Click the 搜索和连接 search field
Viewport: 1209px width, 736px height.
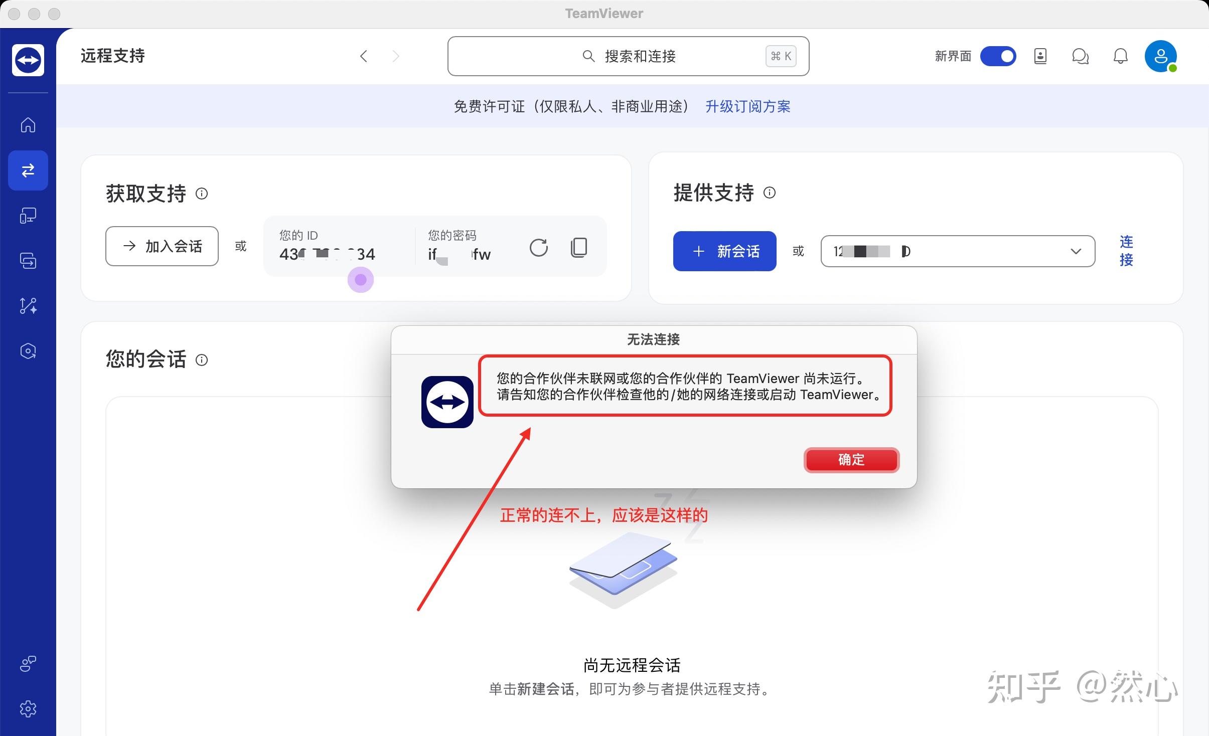627,56
